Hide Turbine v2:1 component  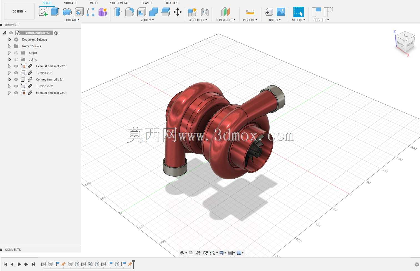[x=16, y=73]
